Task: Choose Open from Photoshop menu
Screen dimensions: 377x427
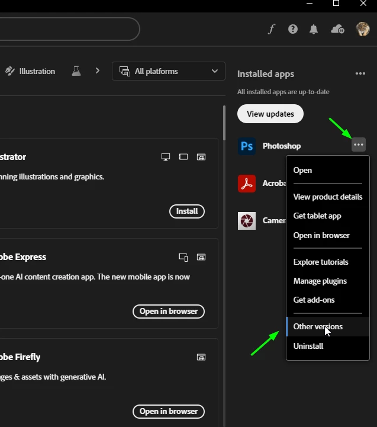Action: pyautogui.click(x=328, y=170)
